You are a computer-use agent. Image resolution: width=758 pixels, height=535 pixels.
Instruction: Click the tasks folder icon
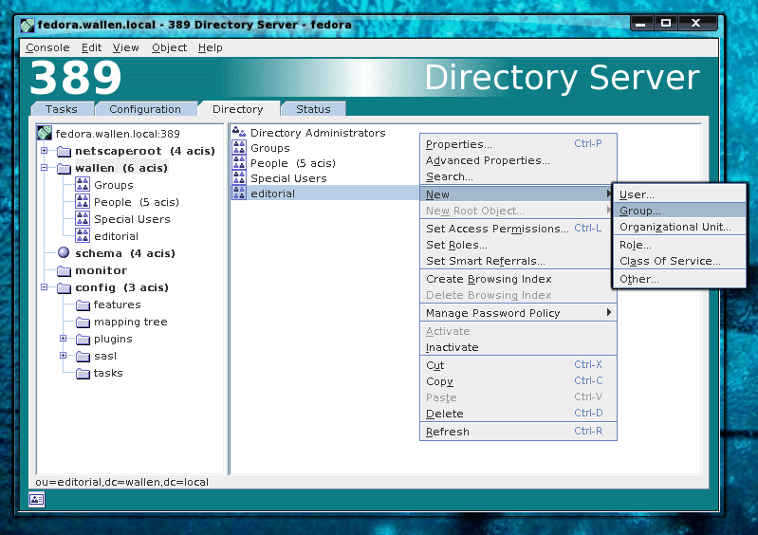point(83,374)
